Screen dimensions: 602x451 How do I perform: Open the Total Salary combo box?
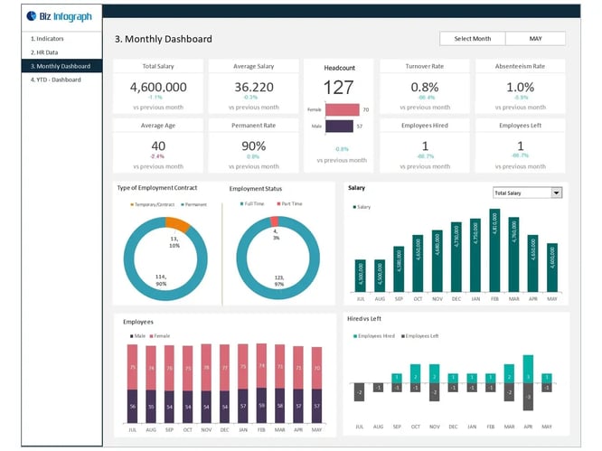pyautogui.click(x=527, y=193)
